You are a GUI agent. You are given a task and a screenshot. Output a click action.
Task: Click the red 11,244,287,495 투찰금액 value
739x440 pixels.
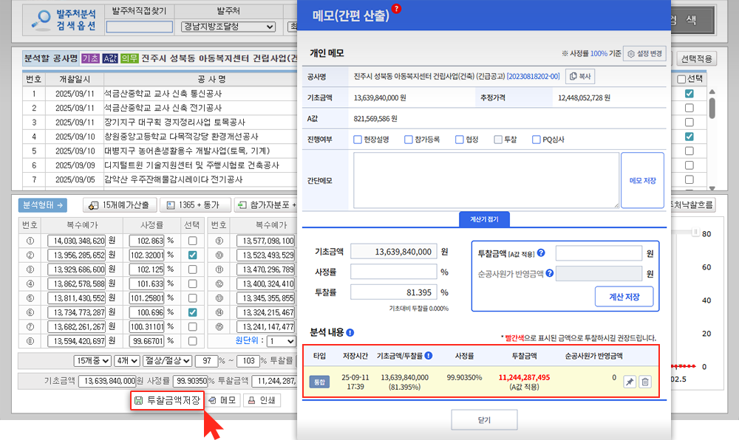click(524, 377)
